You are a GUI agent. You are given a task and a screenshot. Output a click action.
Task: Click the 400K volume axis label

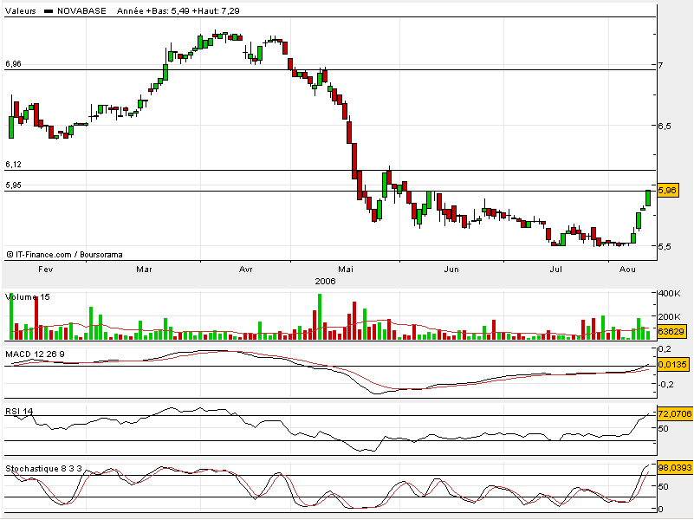(669, 294)
